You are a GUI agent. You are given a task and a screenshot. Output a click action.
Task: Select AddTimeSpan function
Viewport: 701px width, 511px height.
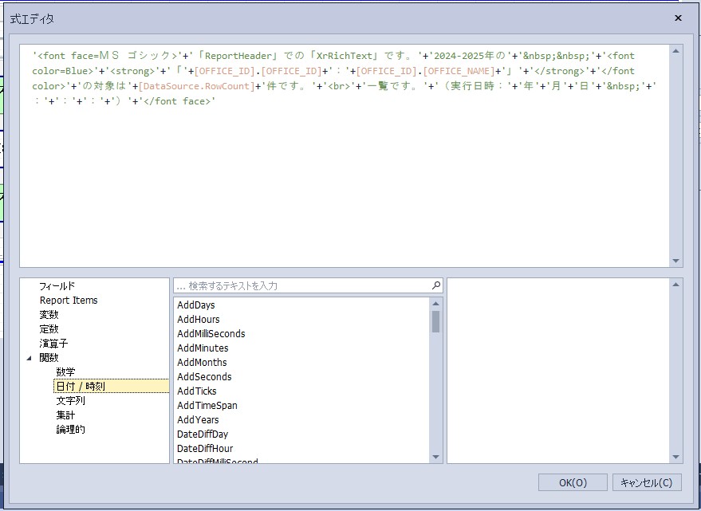click(207, 406)
